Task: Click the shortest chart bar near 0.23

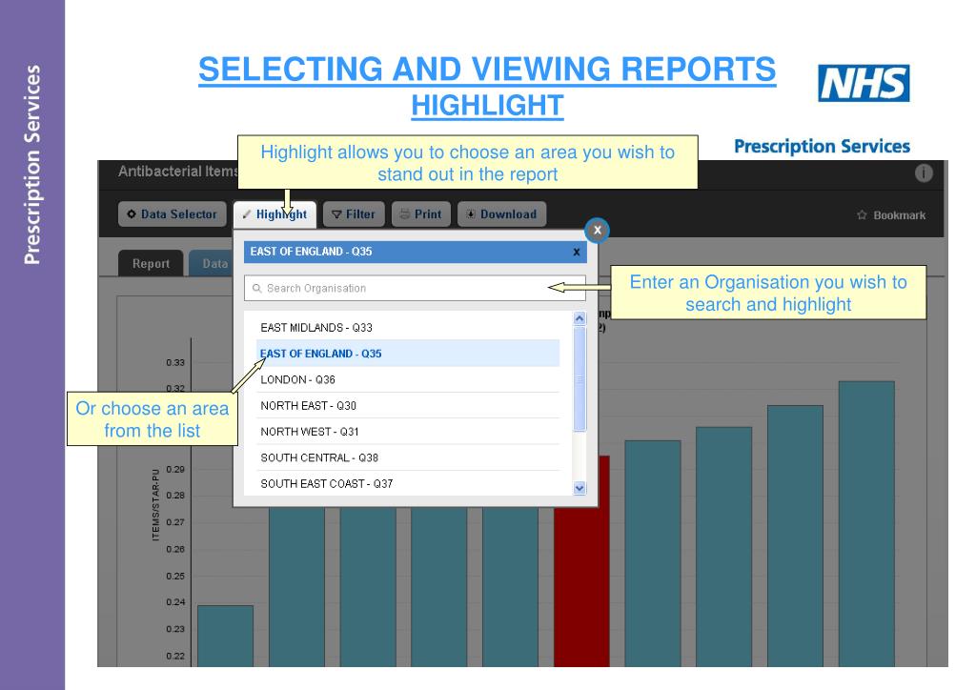Action: (225, 636)
